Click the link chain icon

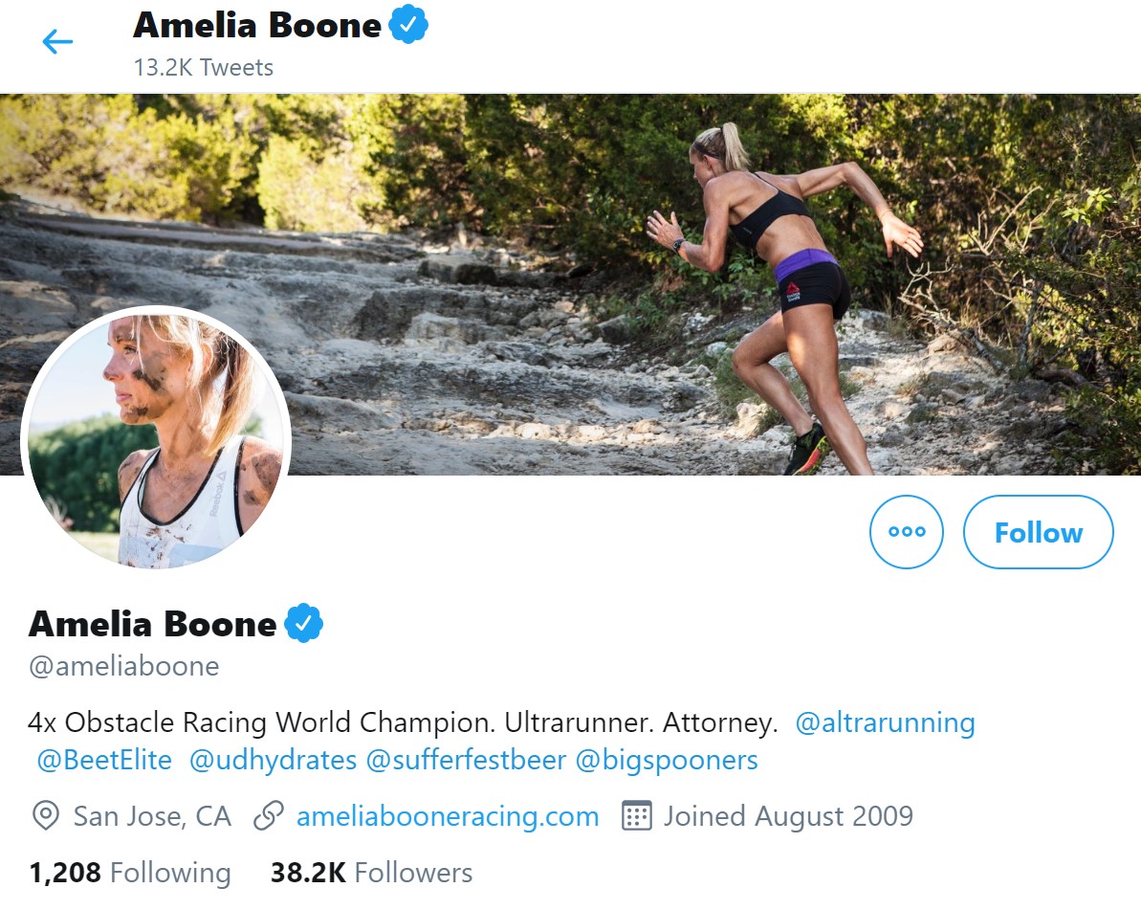(269, 816)
